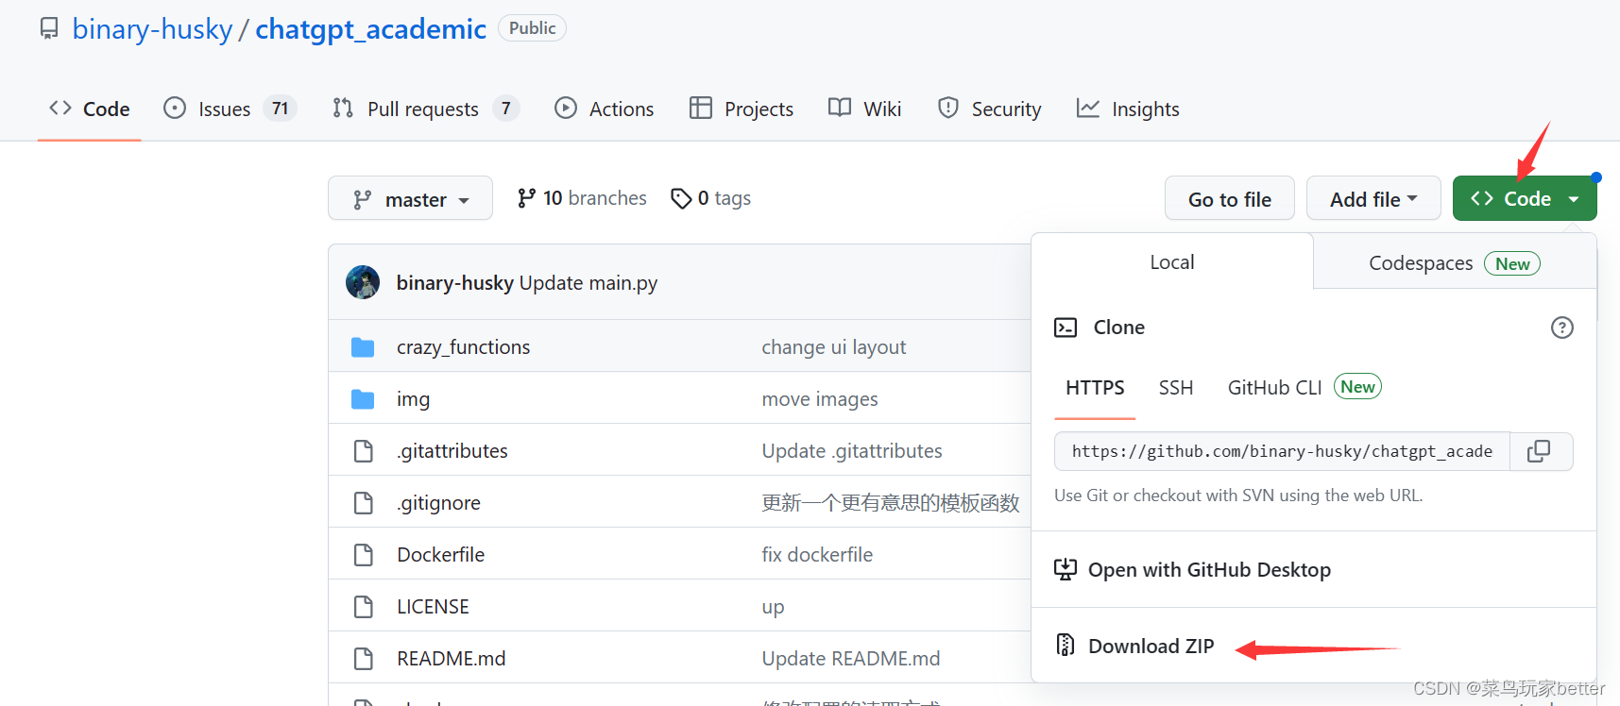The height and width of the screenshot is (706, 1620).
Task: Click the README.md file icon
Action: coord(363,659)
